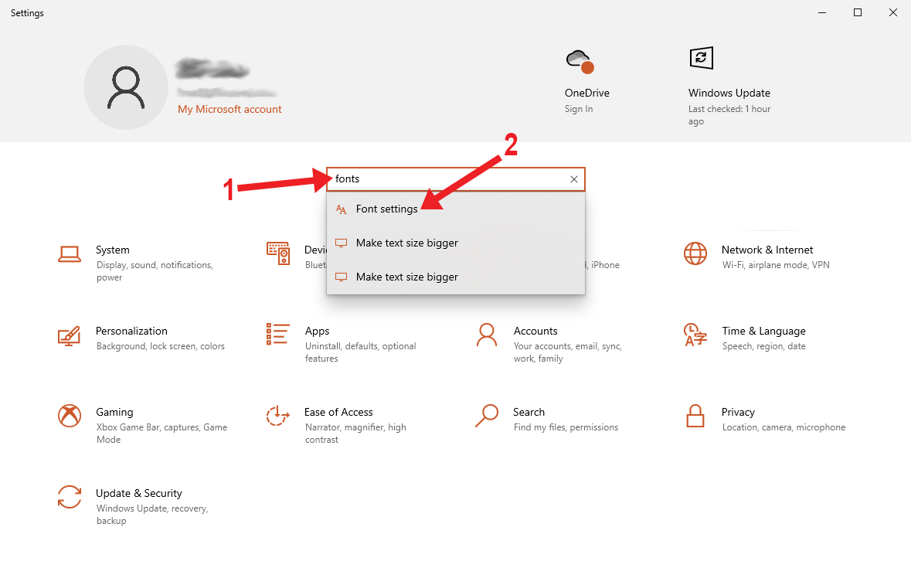
Task: Open Update & Security settings
Action: pos(139,494)
